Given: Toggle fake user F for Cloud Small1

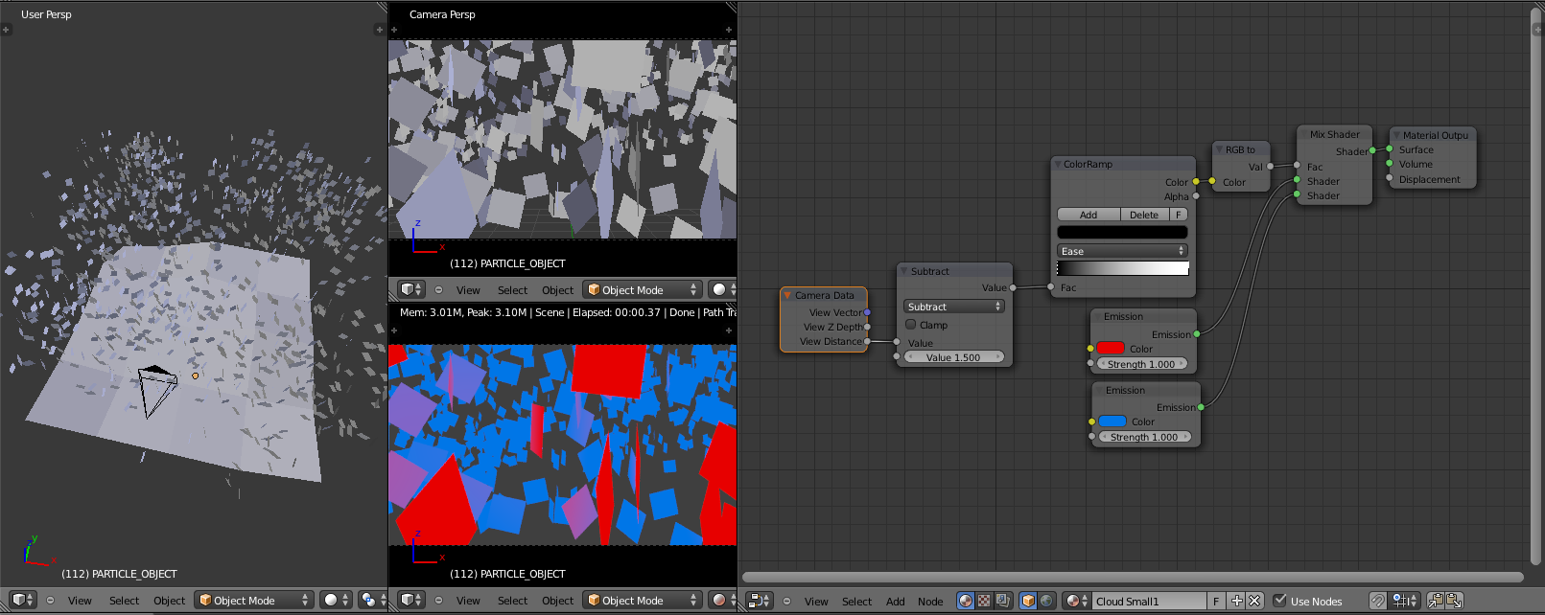Looking at the screenshot, I should (x=1216, y=601).
